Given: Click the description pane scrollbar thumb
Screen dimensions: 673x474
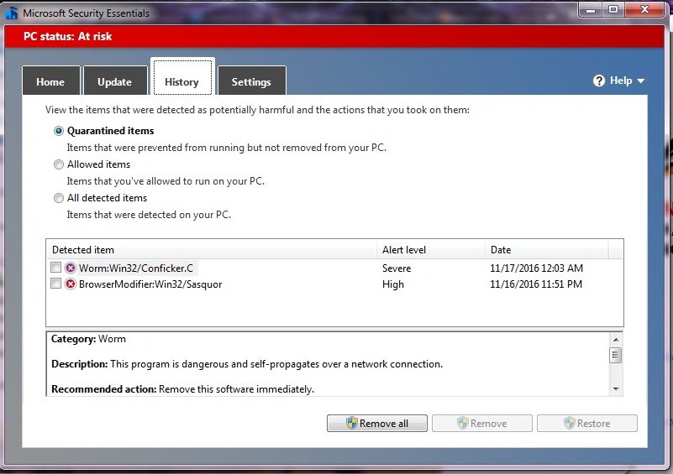Looking at the screenshot, I should (x=616, y=355).
